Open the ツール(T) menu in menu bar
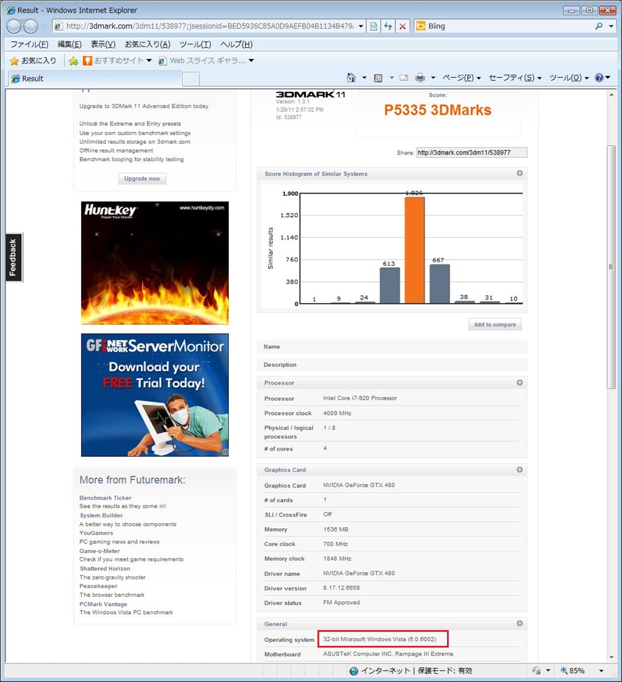The image size is (622, 682). pyautogui.click(x=195, y=45)
